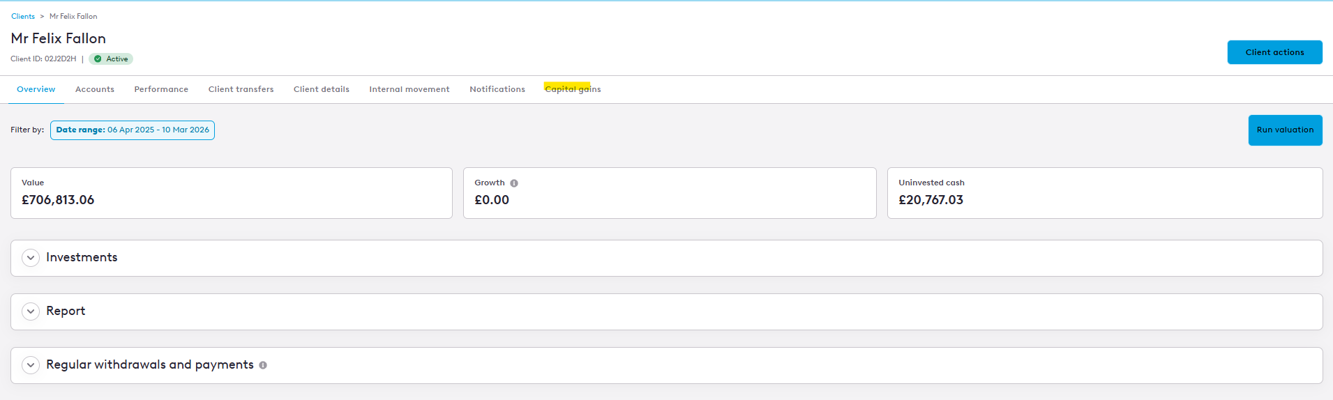Select the Overview tab
The height and width of the screenshot is (400, 1333).
[36, 89]
